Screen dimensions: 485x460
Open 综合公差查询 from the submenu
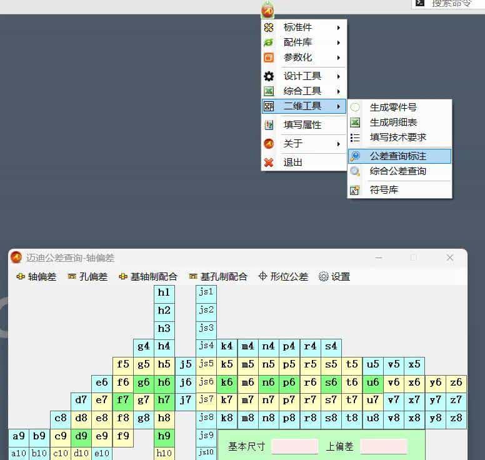(x=399, y=171)
